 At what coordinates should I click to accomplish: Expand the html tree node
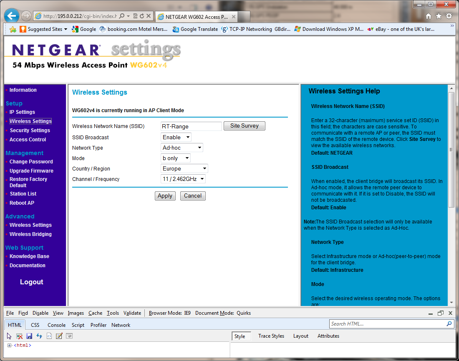9,346
